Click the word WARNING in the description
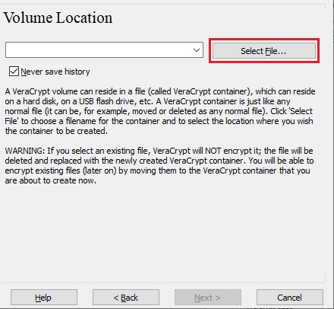Screen dimensions: 334x309 click(x=25, y=151)
